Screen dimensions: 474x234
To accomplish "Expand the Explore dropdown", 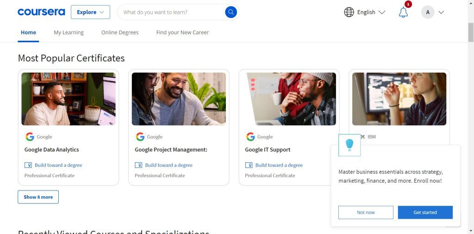I will click(90, 12).
